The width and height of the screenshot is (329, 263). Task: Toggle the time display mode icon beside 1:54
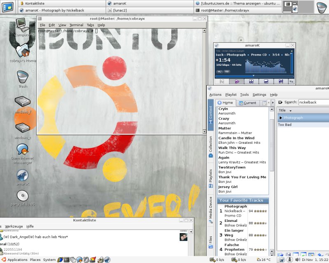(217, 60)
